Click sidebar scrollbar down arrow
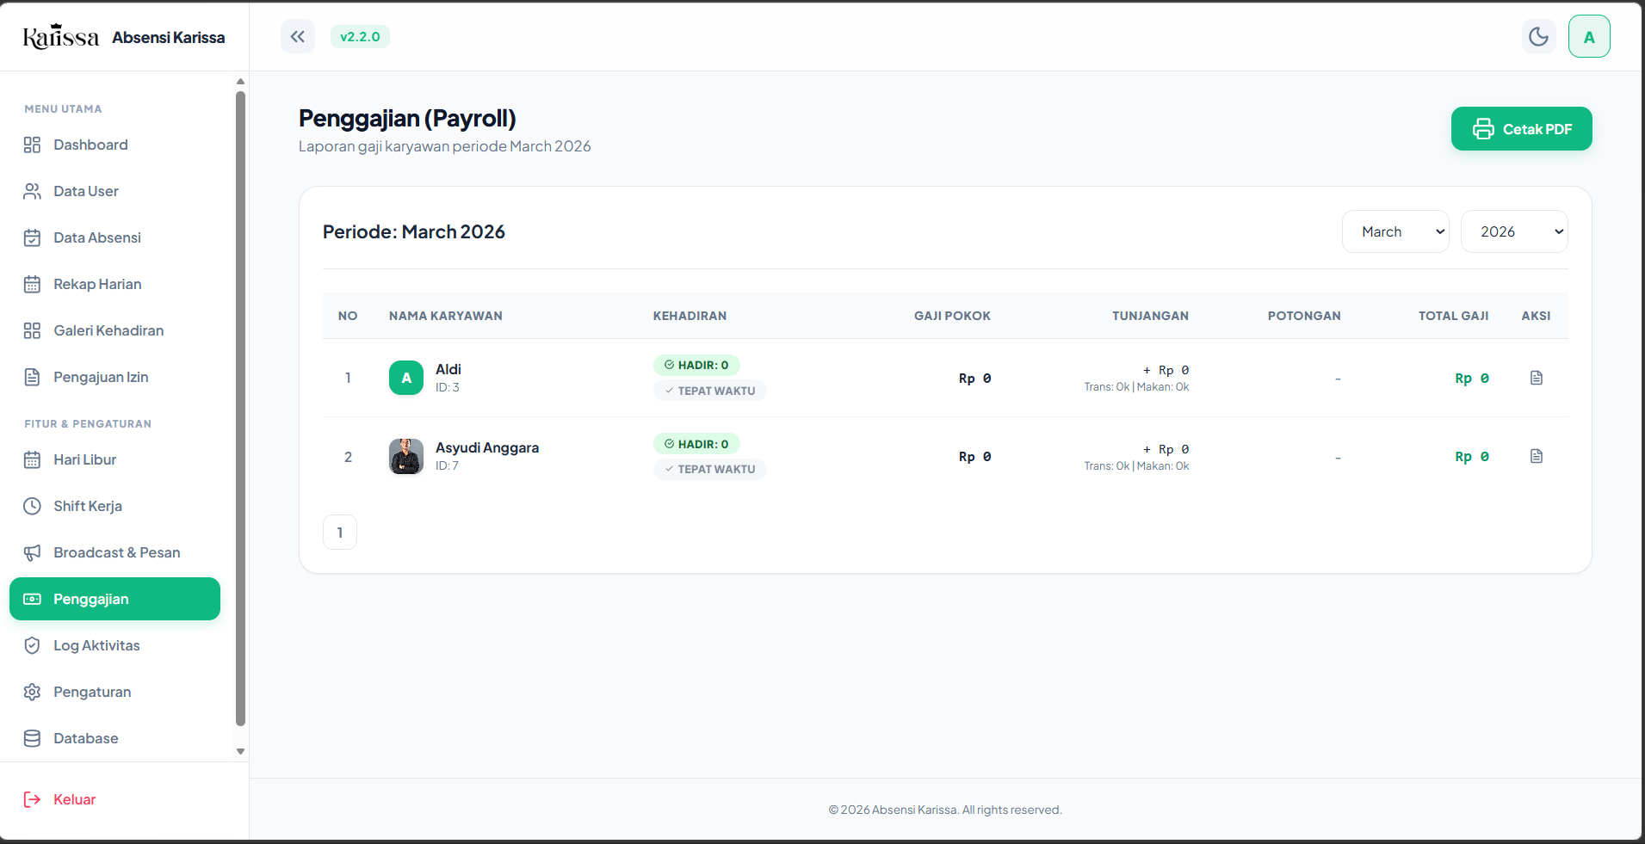Image resolution: width=1645 pixels, height=844 pixels. (240, 751)
